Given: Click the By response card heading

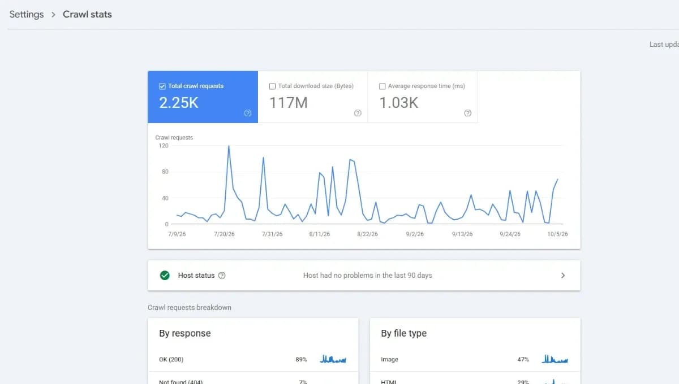Looking at the screenshot, I should pos(185,333).
